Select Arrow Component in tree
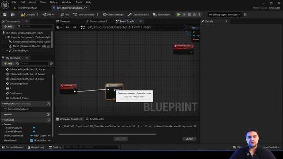283x159 pixels. point(28,42)
